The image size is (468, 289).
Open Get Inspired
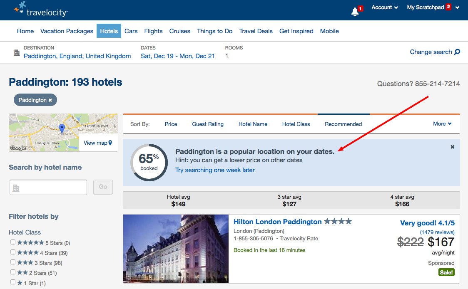click(x=296, y=31)
